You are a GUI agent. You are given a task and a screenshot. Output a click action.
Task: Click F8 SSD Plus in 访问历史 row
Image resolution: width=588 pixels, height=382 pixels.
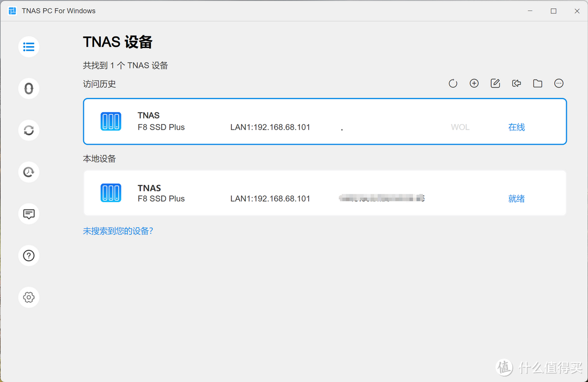tap(161, 127)
